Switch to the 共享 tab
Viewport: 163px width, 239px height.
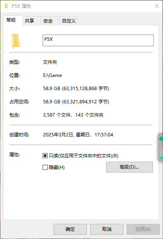(29, 21)
